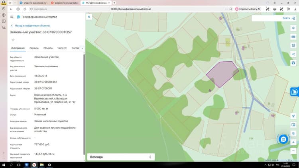Screen dimensions: 299x168
Task: Select the date 18.06.2014
Action: coord(41,76)
